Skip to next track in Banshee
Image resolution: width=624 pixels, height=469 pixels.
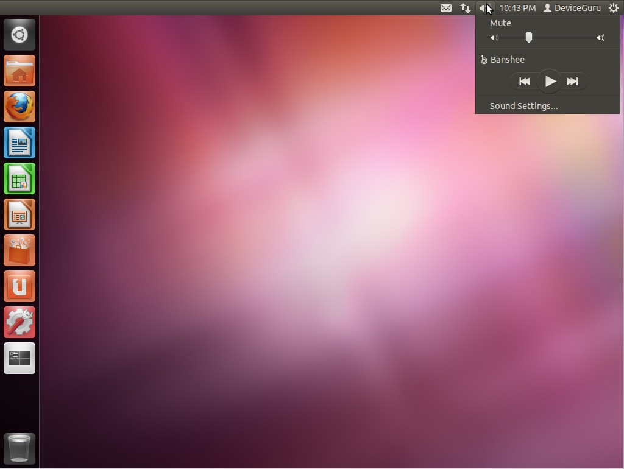click(x=572, y=82)
